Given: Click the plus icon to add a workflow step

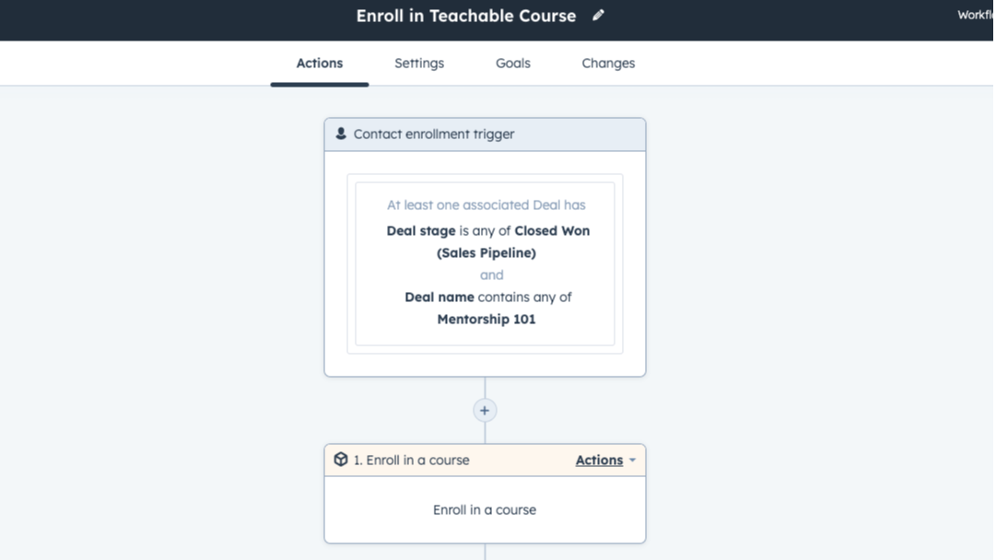Looking at the screenshot, I should click(485, 409).
